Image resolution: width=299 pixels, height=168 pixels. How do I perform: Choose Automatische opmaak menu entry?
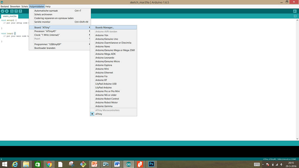click(60, 11)
